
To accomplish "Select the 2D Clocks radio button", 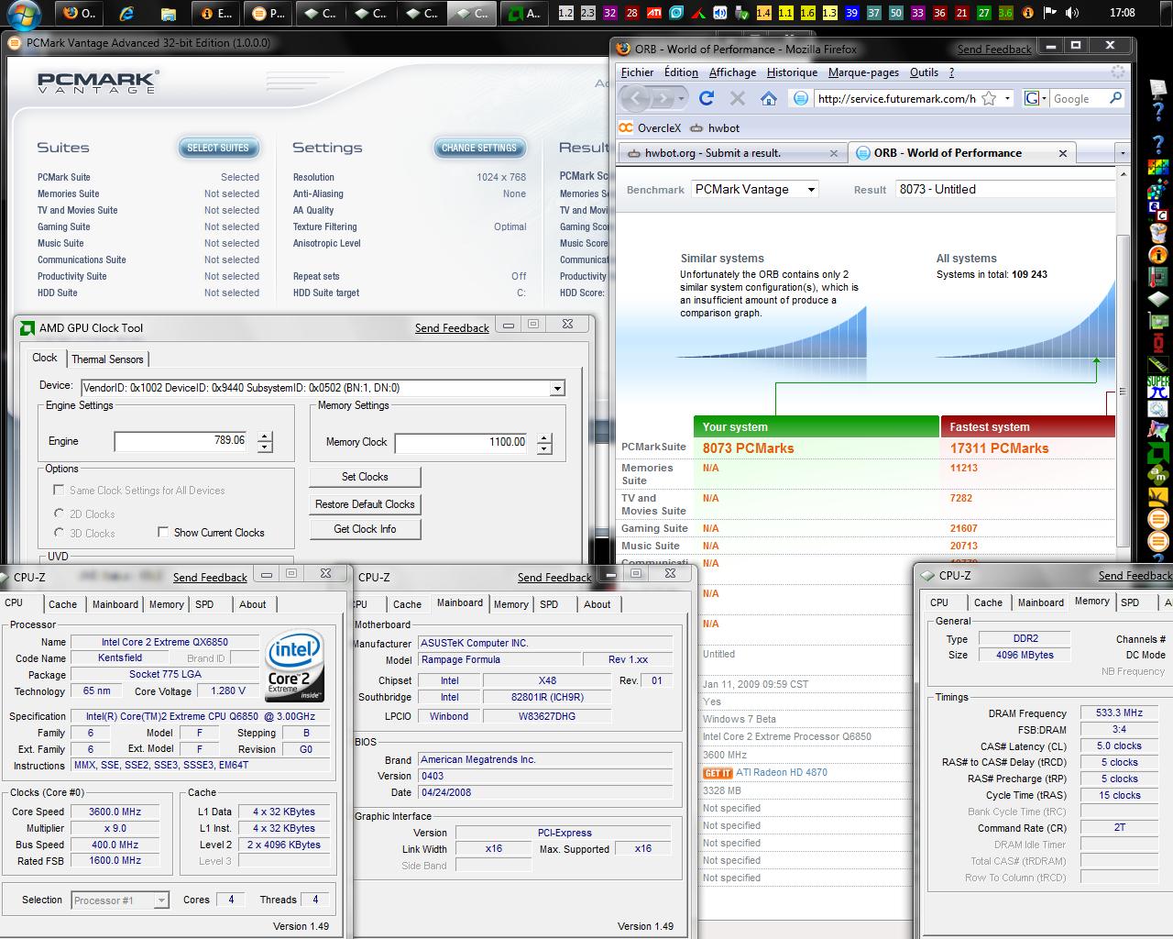I will point(60,514).
